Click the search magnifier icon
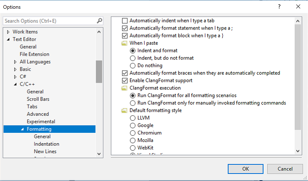 pos(99,21)
